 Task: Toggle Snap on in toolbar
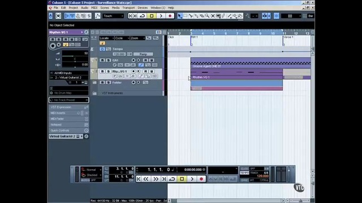point(277,16)
